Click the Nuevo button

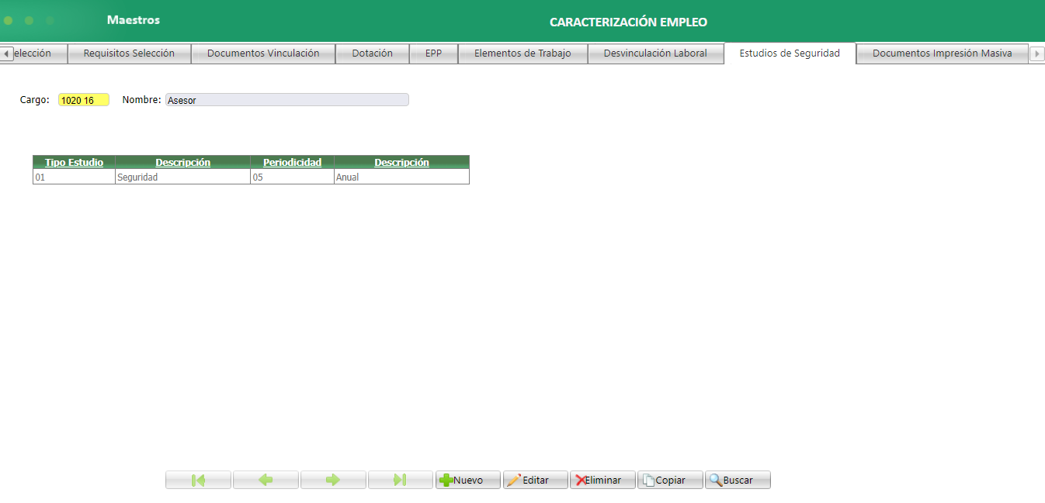point(468,480)
